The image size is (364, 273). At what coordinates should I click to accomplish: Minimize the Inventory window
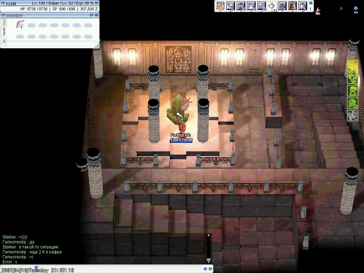coord(91,15)
